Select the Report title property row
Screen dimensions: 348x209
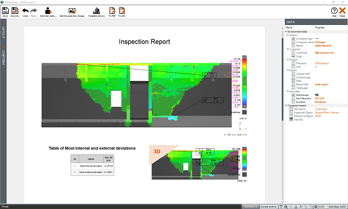[x=316, y=84]
